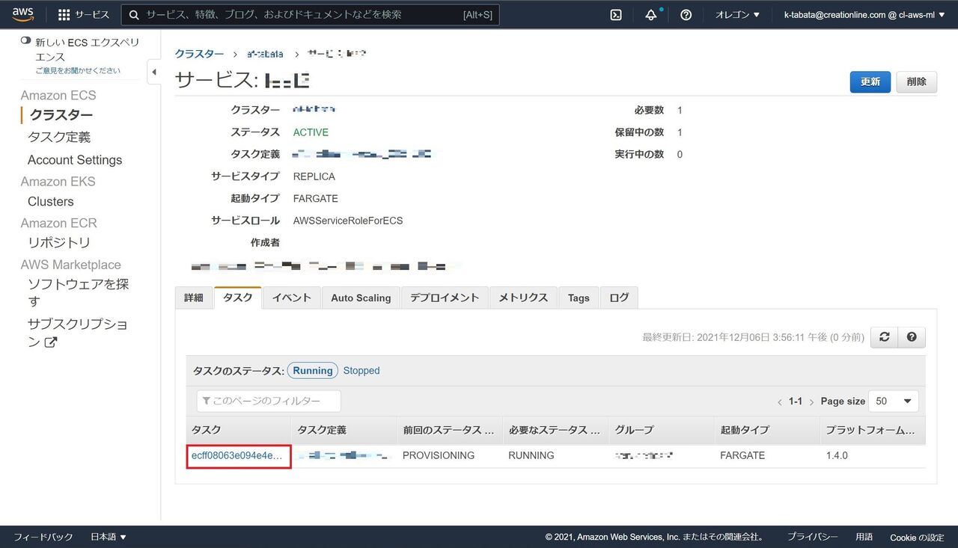Screen dimensions: 958x548
Task: Open the 日本語 language selector in the footer
Action: [x=109, y=537]
